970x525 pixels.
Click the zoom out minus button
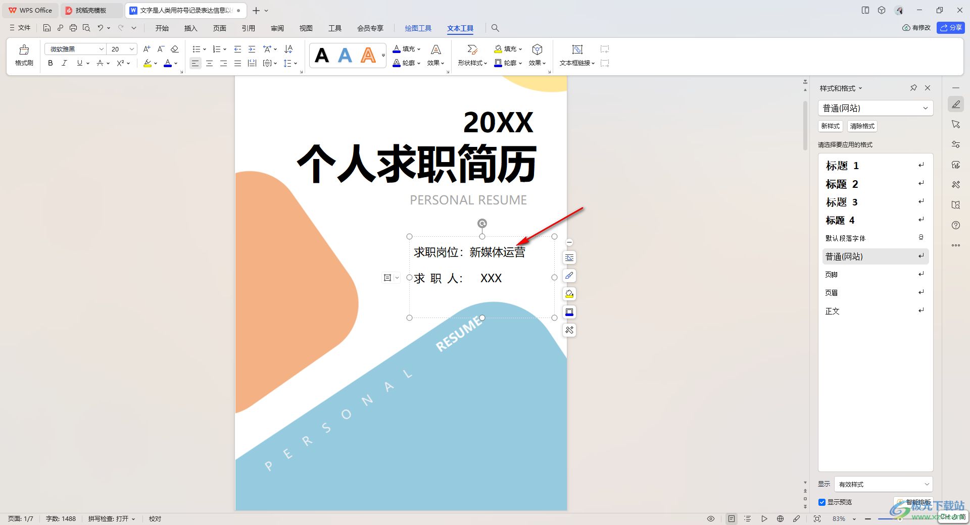pos(868,518)
